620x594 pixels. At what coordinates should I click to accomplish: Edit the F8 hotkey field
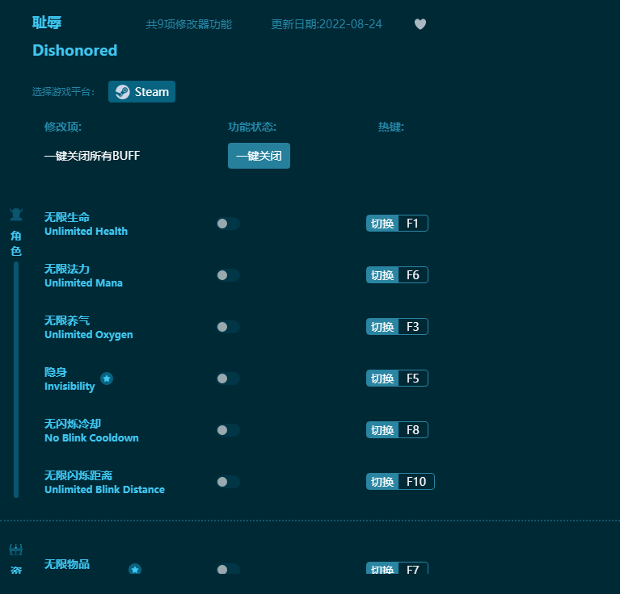413,430
